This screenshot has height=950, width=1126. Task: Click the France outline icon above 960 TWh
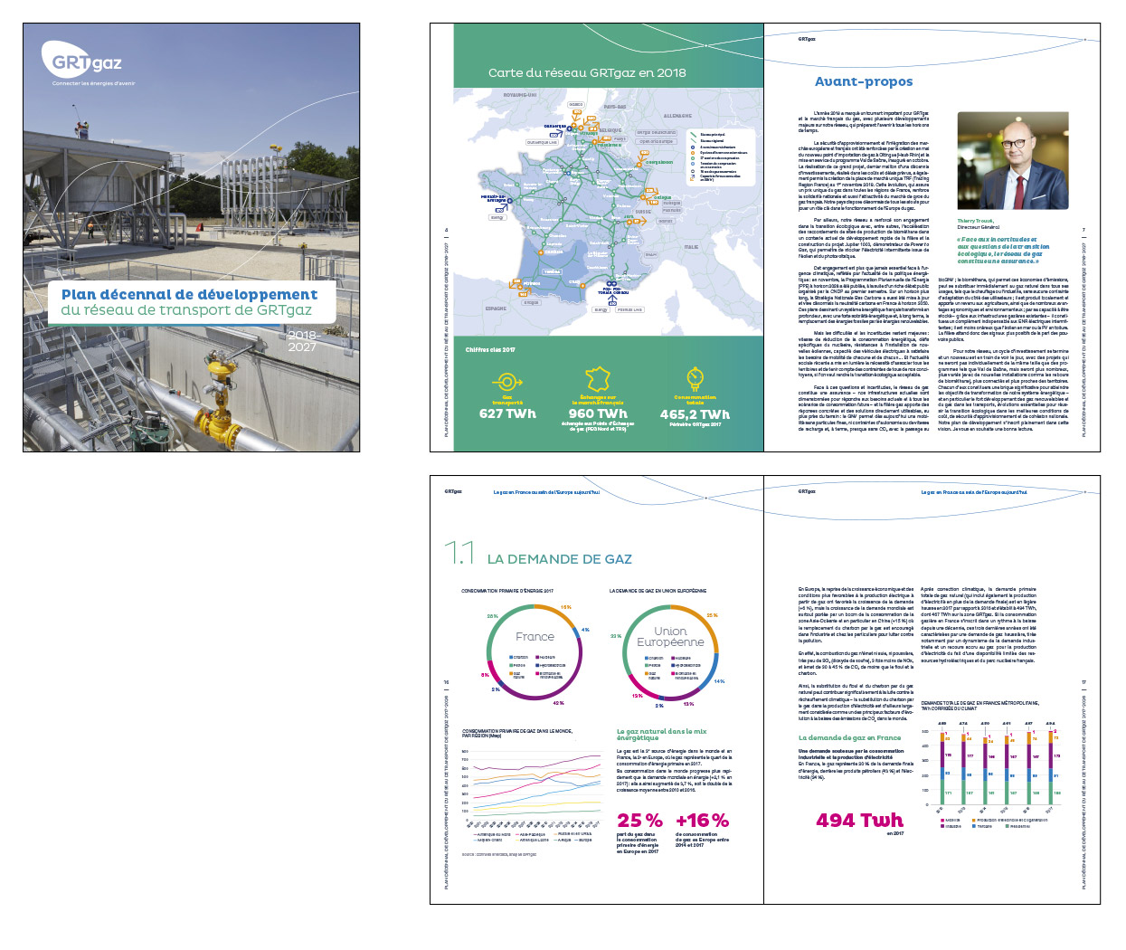tap(598, 379)
